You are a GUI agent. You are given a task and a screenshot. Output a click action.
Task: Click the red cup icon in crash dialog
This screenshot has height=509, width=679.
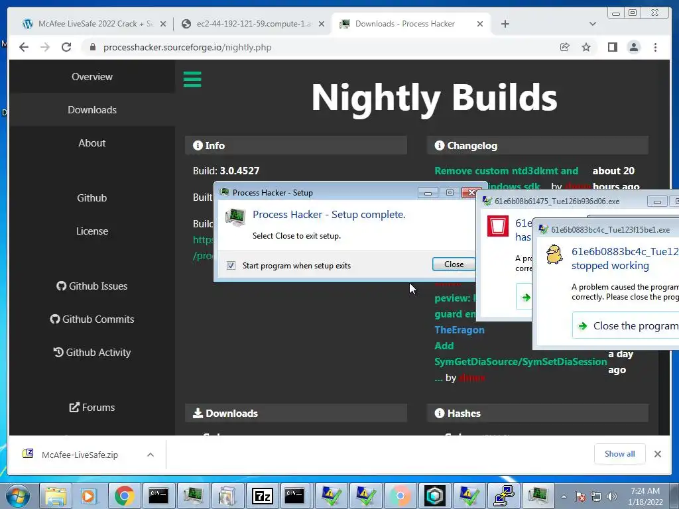497,226
